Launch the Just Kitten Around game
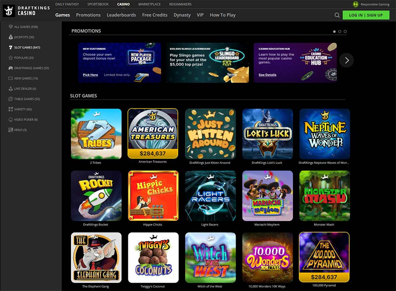 (x=210, y=134)
